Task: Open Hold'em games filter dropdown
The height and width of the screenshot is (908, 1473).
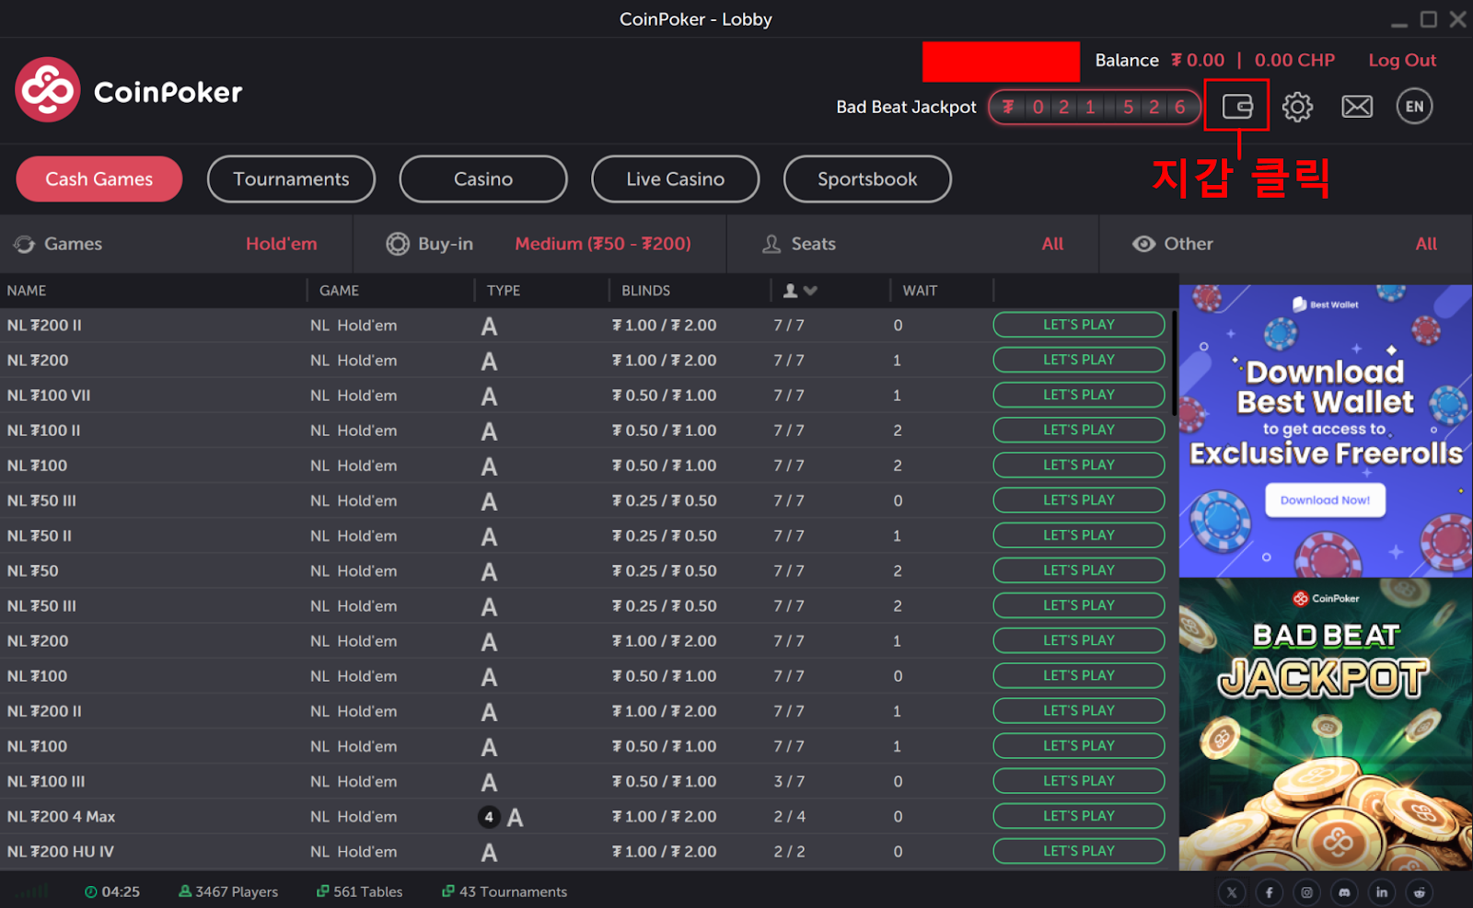Action: [x=281, y=244]
